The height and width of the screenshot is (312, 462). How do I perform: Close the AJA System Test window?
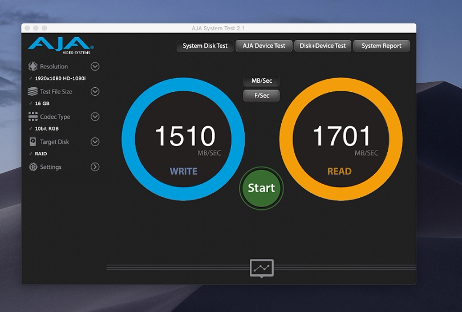coord(27,28)
